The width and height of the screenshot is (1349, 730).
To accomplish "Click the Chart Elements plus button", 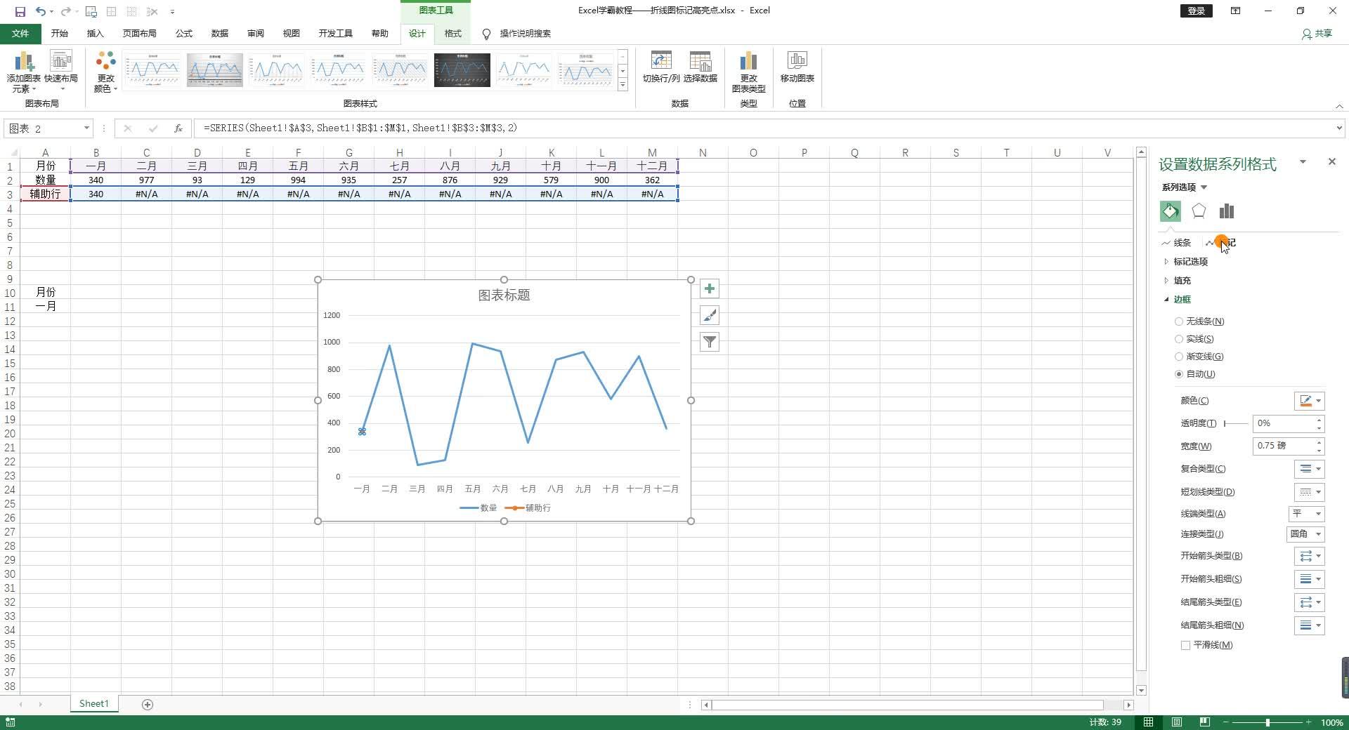I will click(x=710, y=288).
